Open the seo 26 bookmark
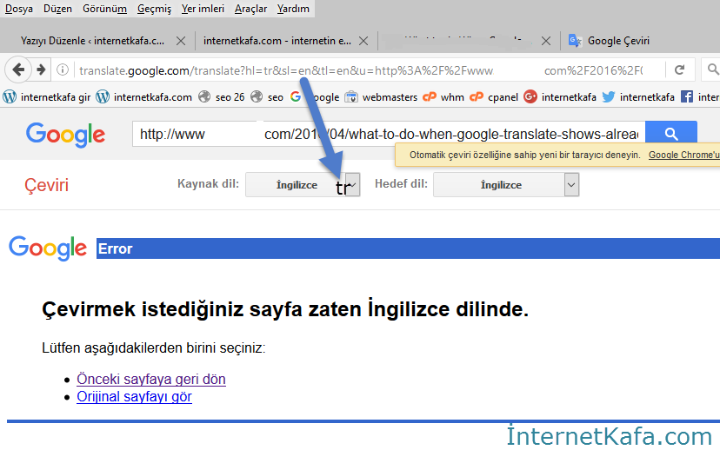This screenshot has height=450, width=720. [222, 96]
